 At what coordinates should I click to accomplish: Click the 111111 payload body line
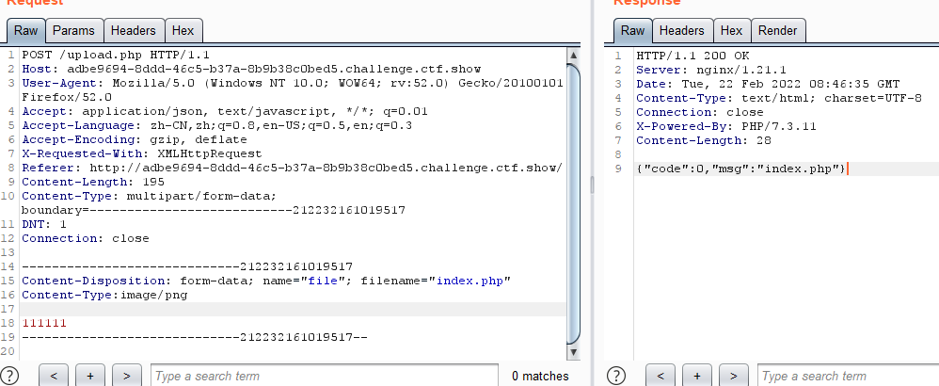tap(44, 323)
